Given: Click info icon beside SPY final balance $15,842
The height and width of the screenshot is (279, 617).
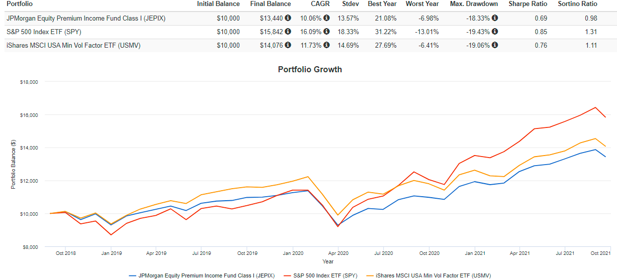Looking at the screenshot, I should (288, 32).
